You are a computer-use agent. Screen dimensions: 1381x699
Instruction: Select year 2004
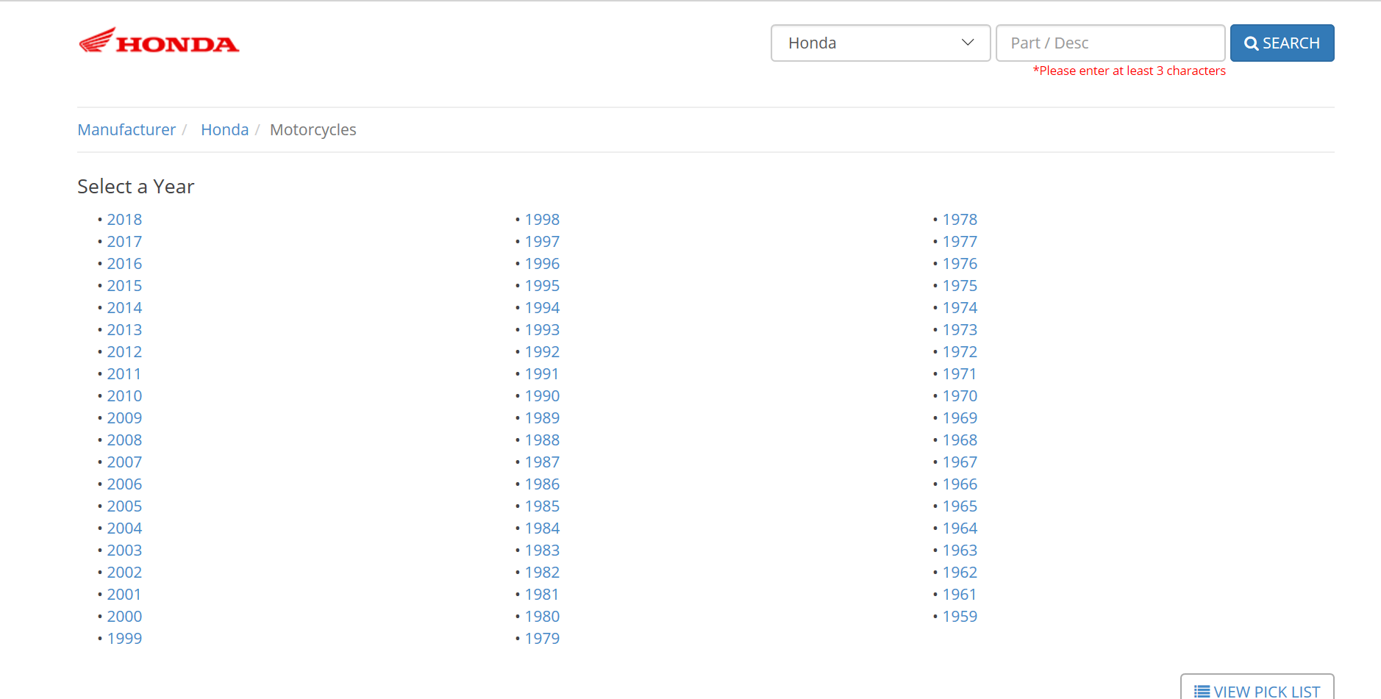pyautogui.click(x=124, y=528)
